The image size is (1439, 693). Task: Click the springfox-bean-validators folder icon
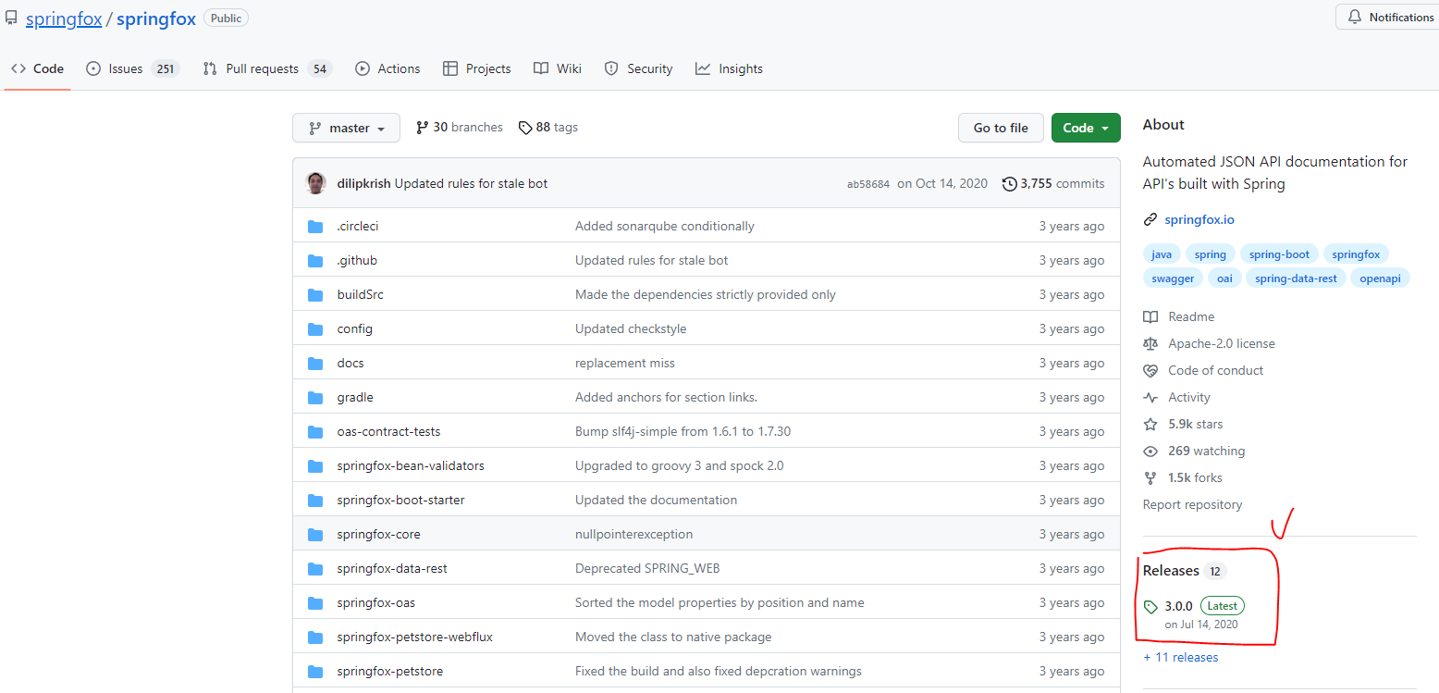point(315,466)
